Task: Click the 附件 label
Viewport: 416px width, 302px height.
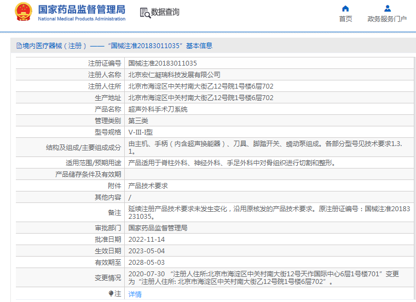Action: [x=114, y=186]
